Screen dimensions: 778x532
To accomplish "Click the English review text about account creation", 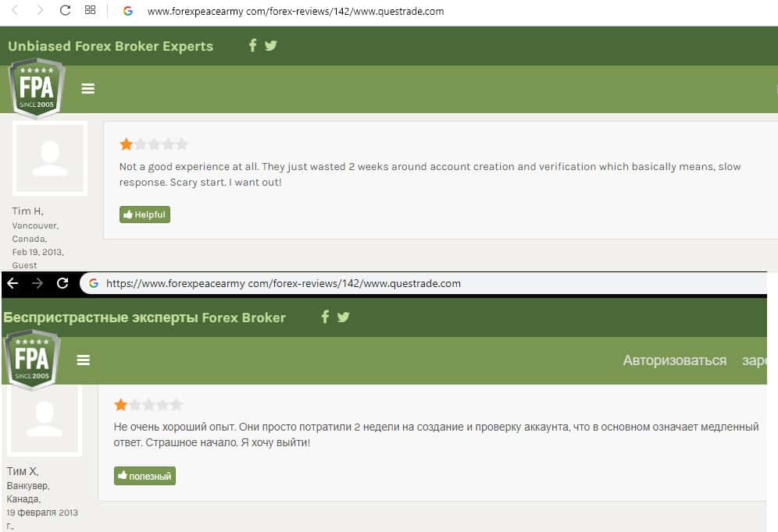I will 430,175.
